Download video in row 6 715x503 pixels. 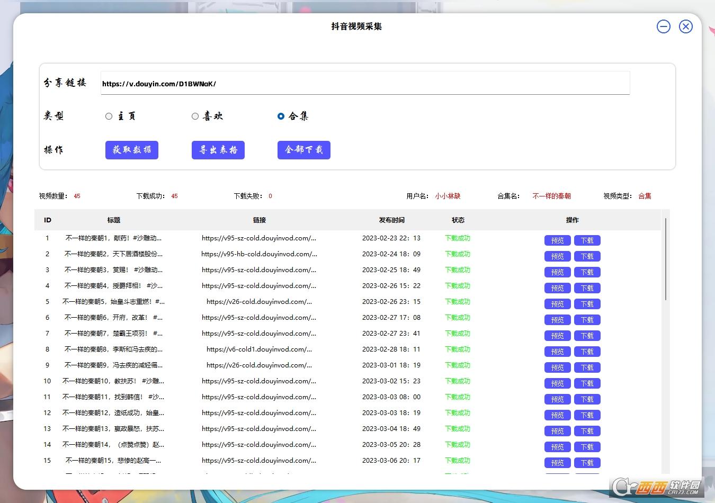(x=587, y=320)
